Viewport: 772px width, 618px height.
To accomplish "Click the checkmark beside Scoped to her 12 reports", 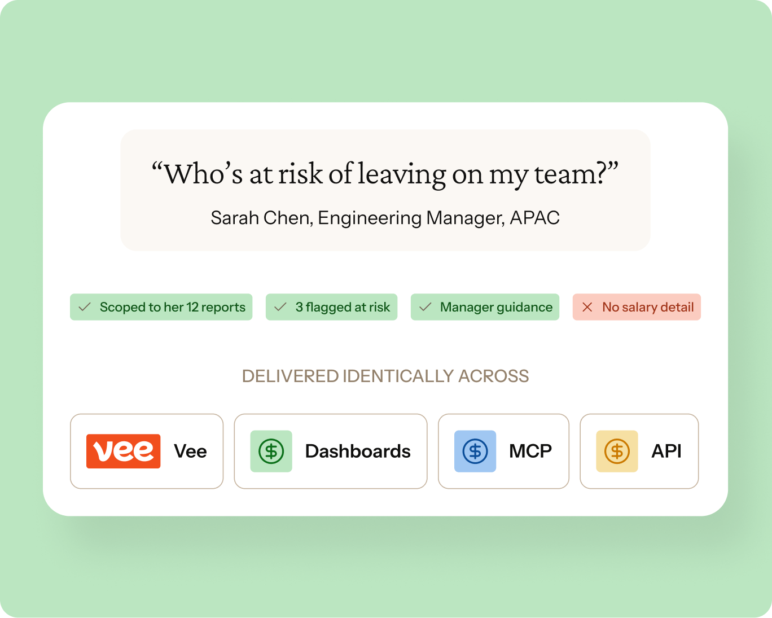I will point(85,307).
